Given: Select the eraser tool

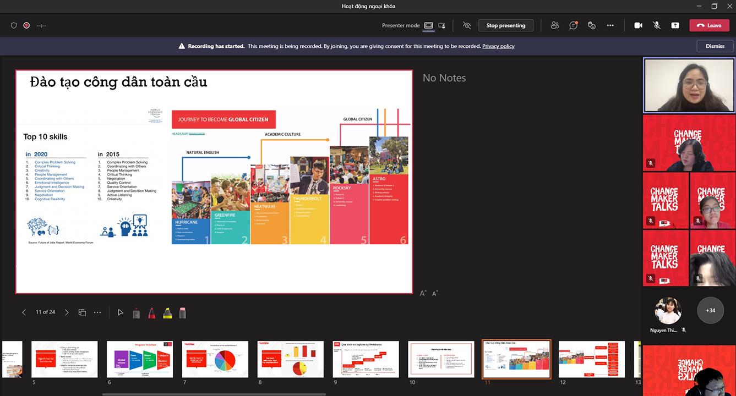Looking at the screenshot, I should [183, 312].
